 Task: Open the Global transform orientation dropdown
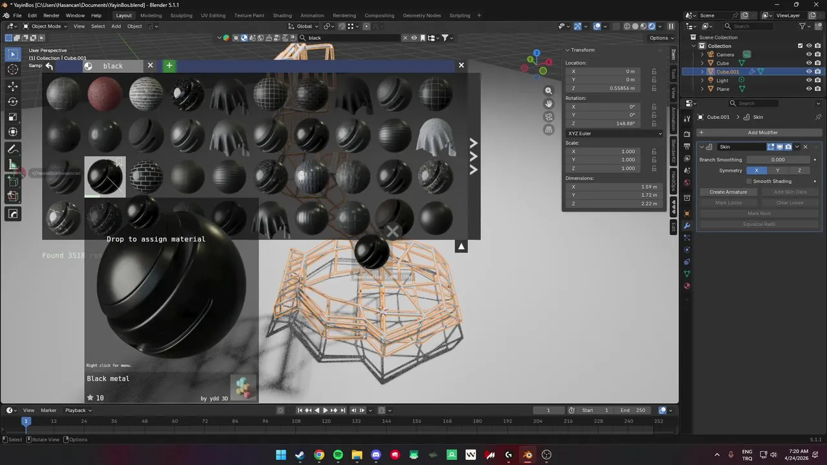point(304,26)
